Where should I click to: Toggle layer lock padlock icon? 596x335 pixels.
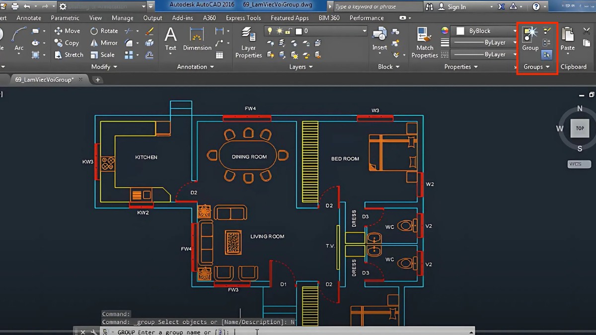[x=289, y=31]
